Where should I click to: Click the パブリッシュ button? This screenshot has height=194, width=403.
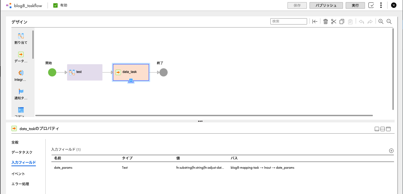326,5
